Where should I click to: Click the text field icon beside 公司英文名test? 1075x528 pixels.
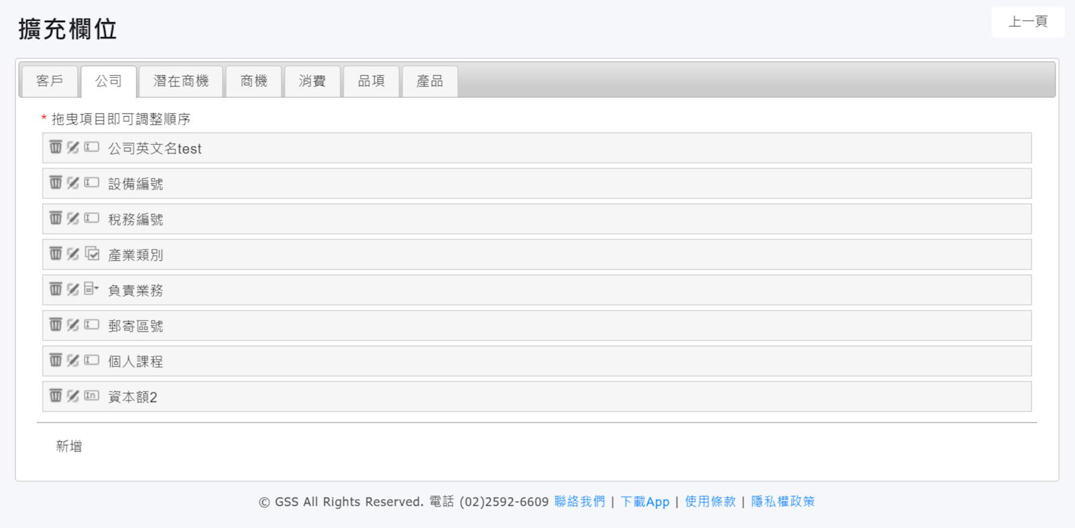tap(91, 147)
